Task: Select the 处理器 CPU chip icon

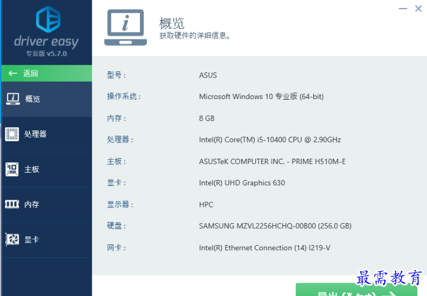Action: 12,134
